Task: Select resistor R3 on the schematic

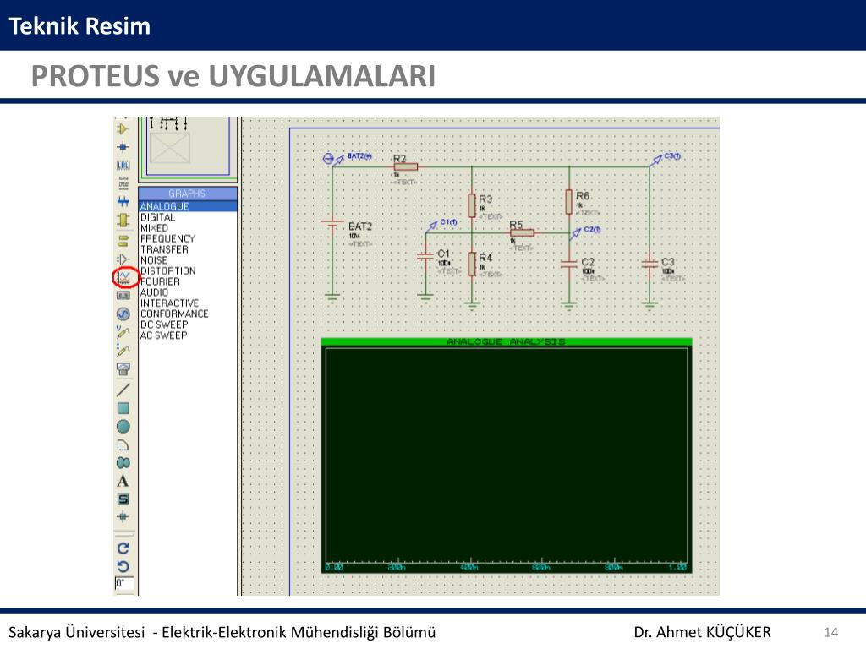Action: pos(472,205)
